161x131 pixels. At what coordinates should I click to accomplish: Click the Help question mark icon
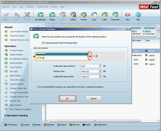point(138,15)
